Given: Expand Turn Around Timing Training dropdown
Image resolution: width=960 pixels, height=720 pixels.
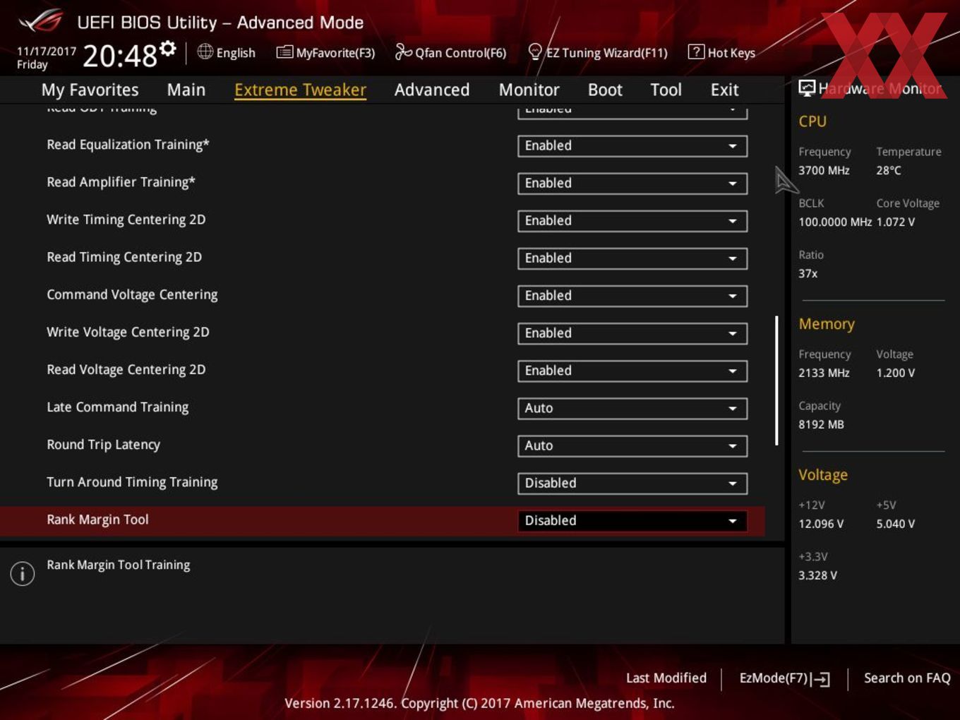Looking at the screenshot, I should click(x=632, y=483).
